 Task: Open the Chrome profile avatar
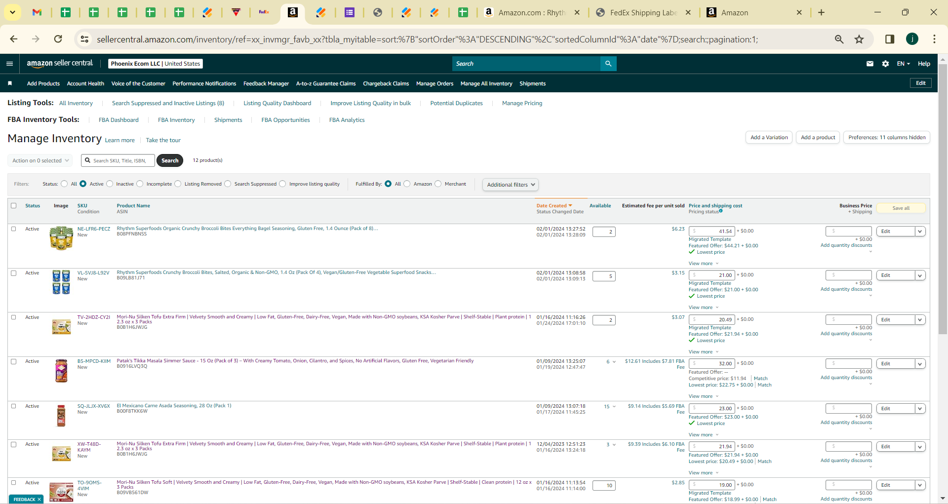click(912, 39)
